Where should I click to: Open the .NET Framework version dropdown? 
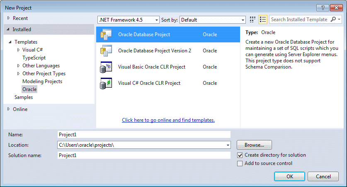click(129, 20)
